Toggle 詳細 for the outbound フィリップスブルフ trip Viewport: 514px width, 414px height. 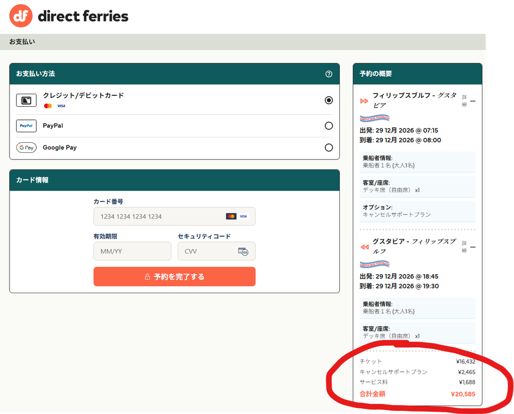464,100
